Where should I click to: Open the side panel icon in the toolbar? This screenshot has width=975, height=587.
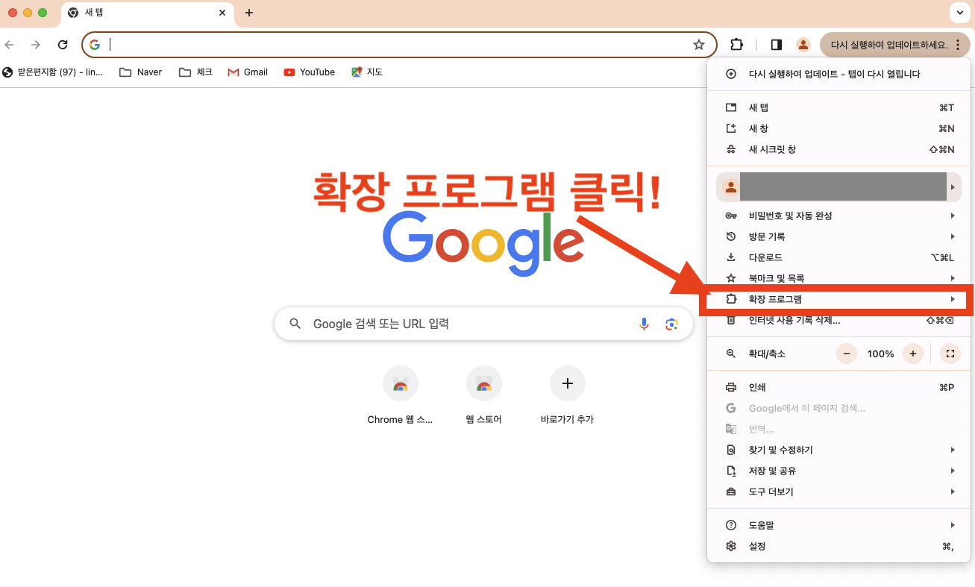(776, 44)
